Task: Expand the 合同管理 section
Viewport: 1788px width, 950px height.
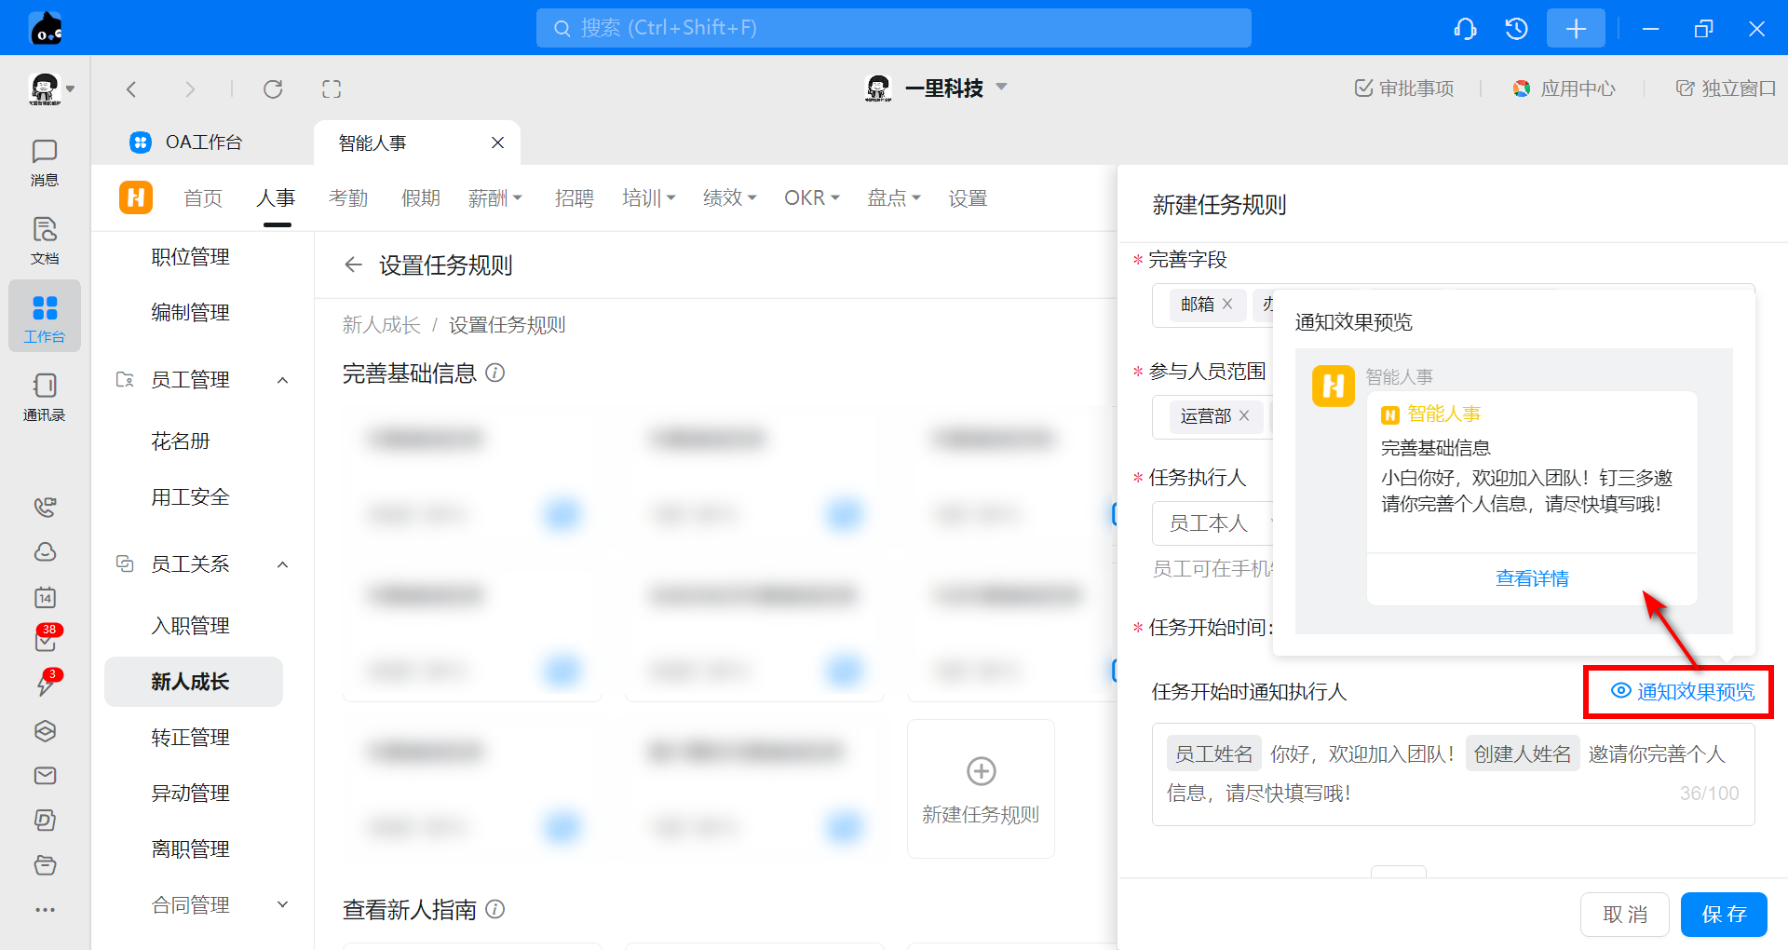Action: pyautogui.click(x=283, y=904)
